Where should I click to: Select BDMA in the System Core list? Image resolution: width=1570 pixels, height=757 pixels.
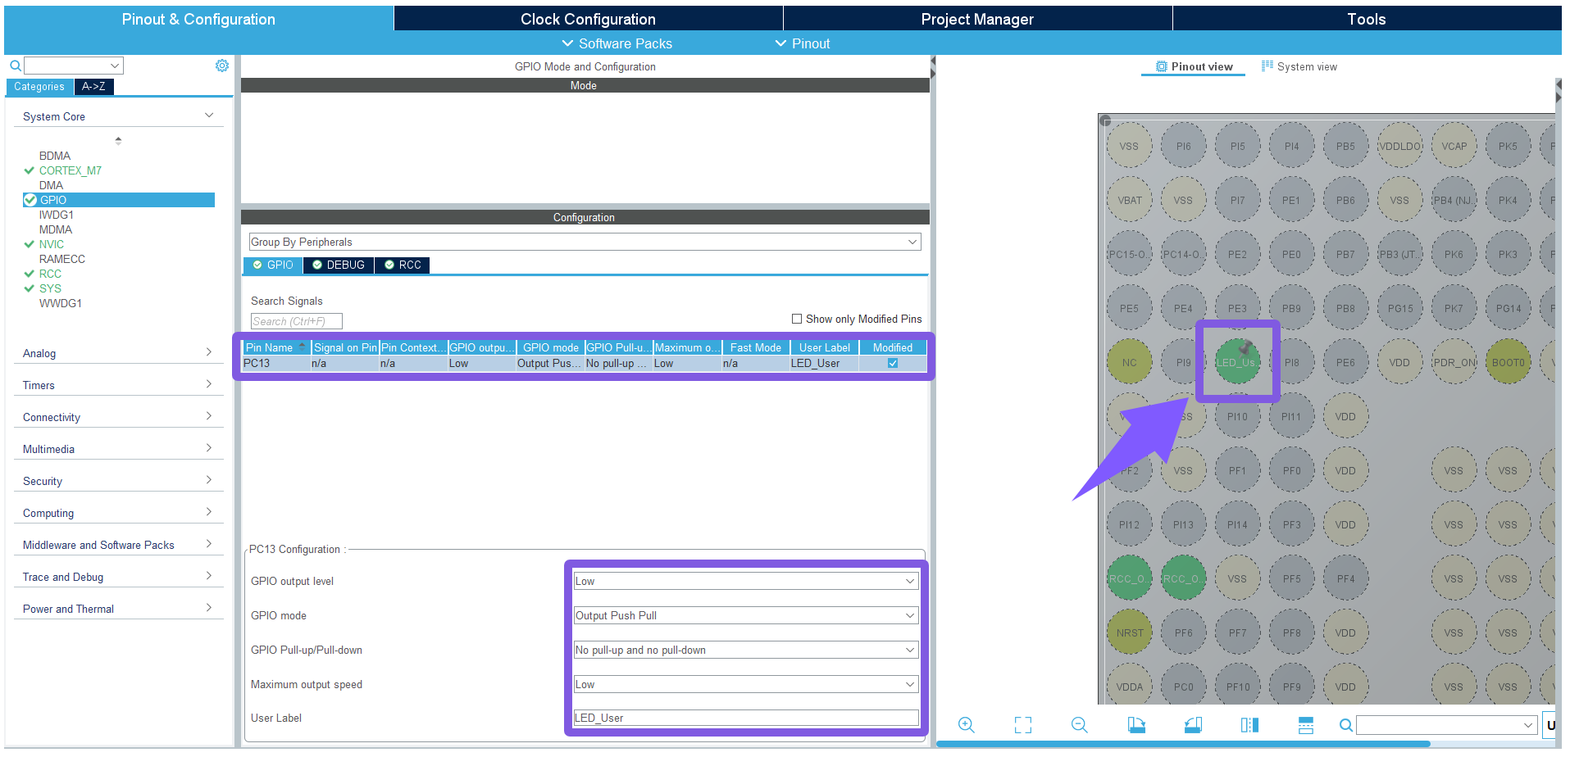click(x=55, y=156)
